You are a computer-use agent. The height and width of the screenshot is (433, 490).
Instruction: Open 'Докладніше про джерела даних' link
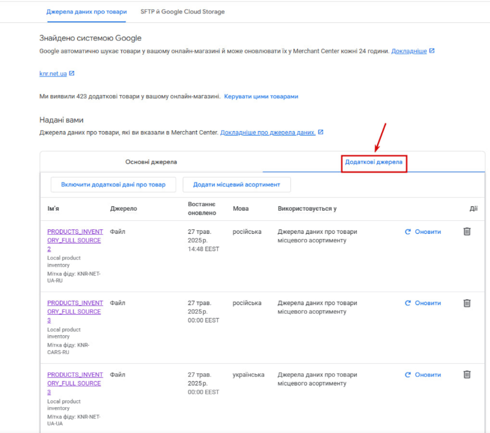[x=268, y=132]
